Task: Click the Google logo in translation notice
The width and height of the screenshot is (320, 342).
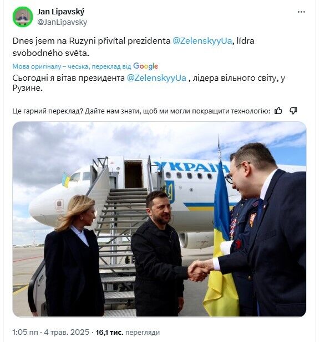Action: point(145,66)
